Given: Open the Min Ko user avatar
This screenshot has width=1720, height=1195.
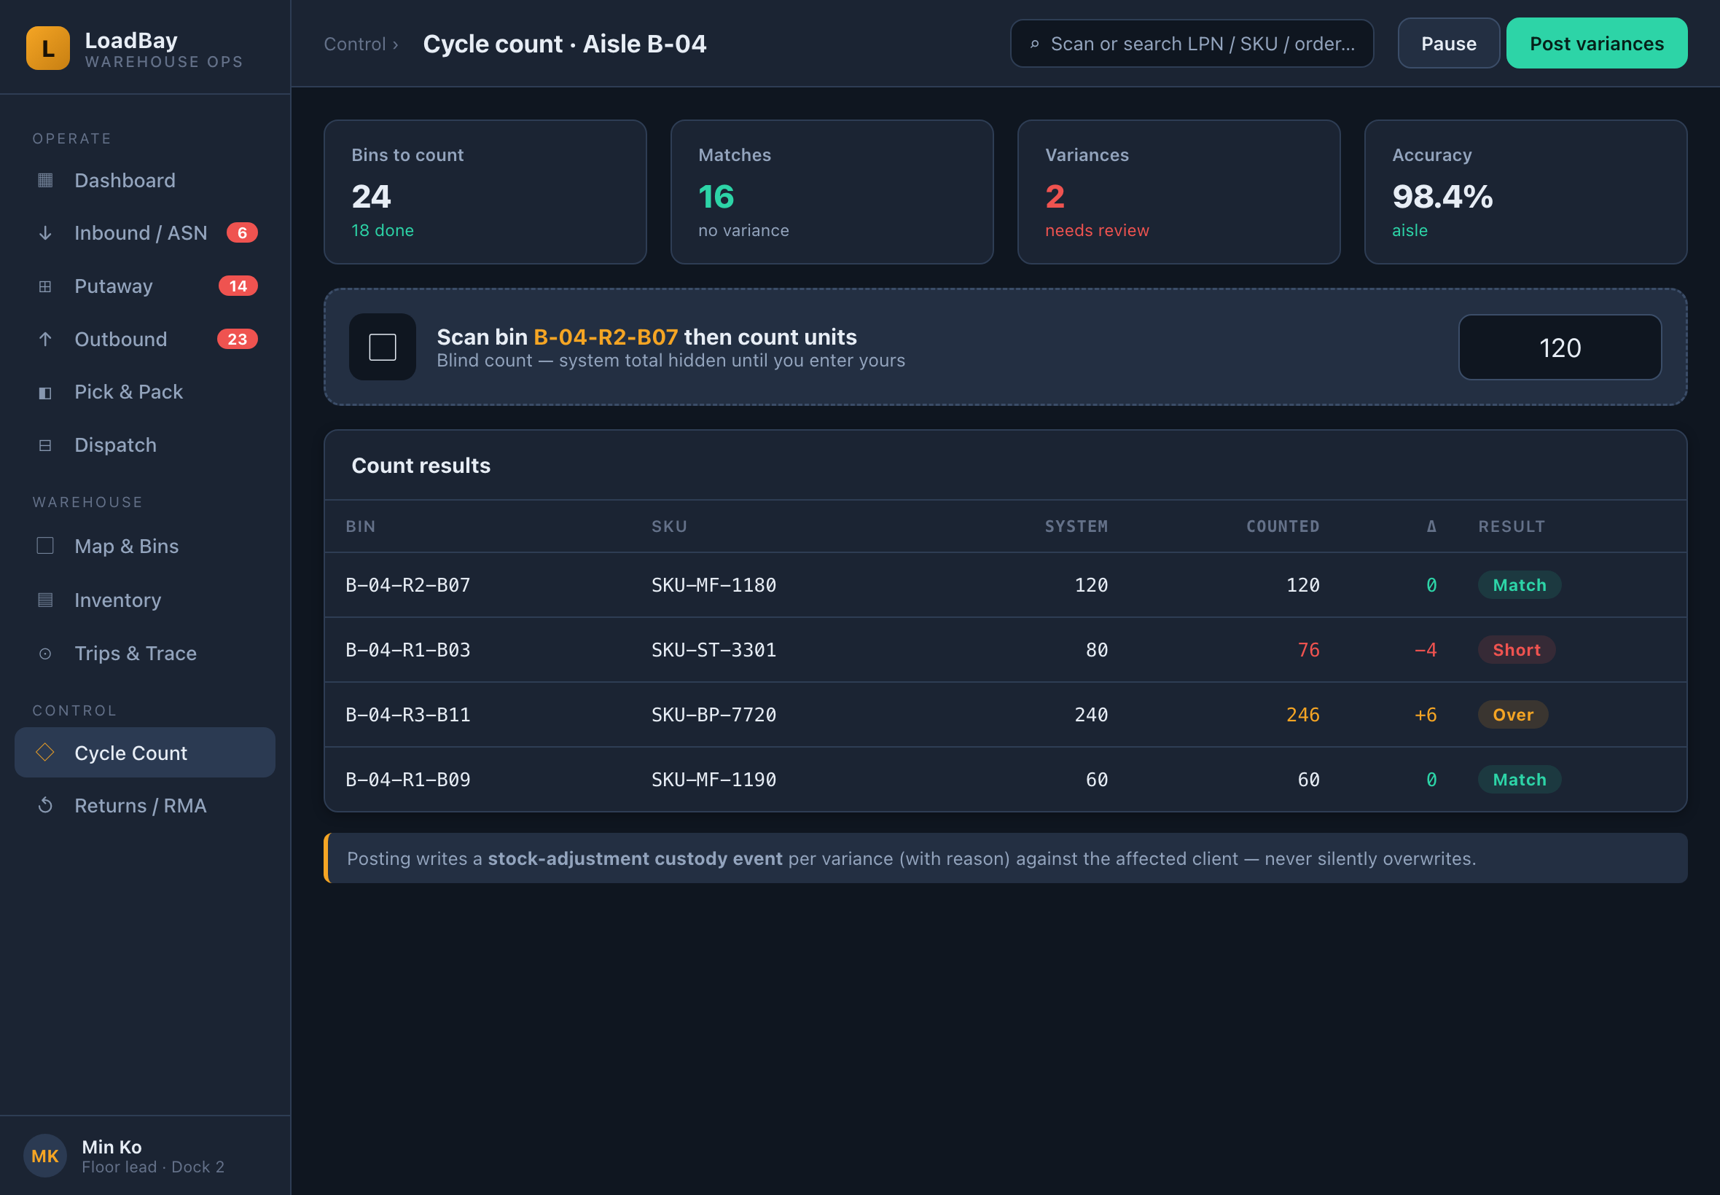Looking at the screenshot, I should pos(45,1156).
